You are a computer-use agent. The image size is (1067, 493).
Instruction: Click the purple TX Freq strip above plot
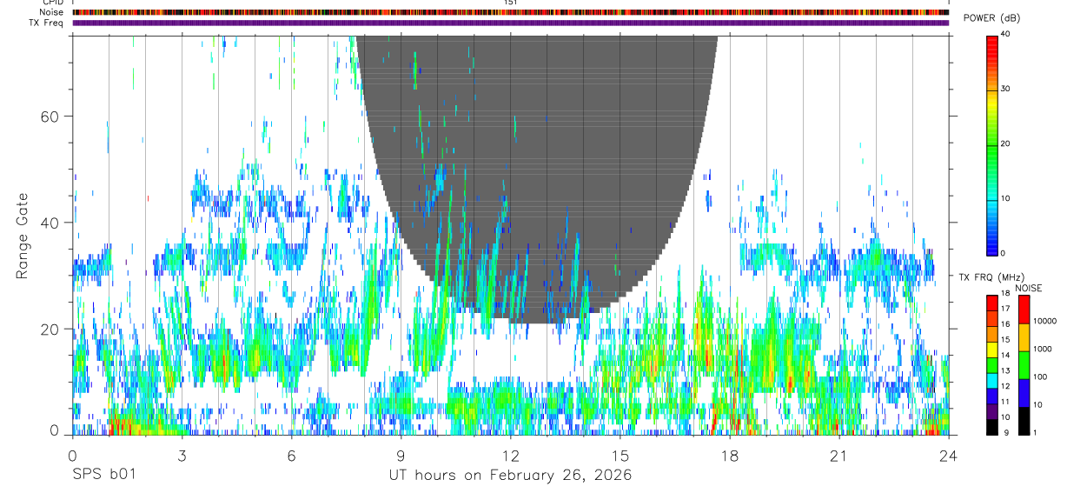point(510,23)
